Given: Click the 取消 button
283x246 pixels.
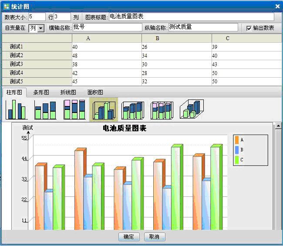Looking at the screenshot, I should coord(155,236).
